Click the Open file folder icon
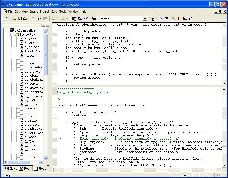228x178 pixels. (14, 19)
